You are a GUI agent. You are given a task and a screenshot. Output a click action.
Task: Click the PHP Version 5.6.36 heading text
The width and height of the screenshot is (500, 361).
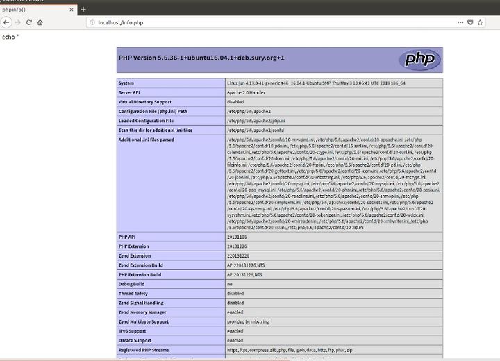pyautogui.click(x=201, y=58)
